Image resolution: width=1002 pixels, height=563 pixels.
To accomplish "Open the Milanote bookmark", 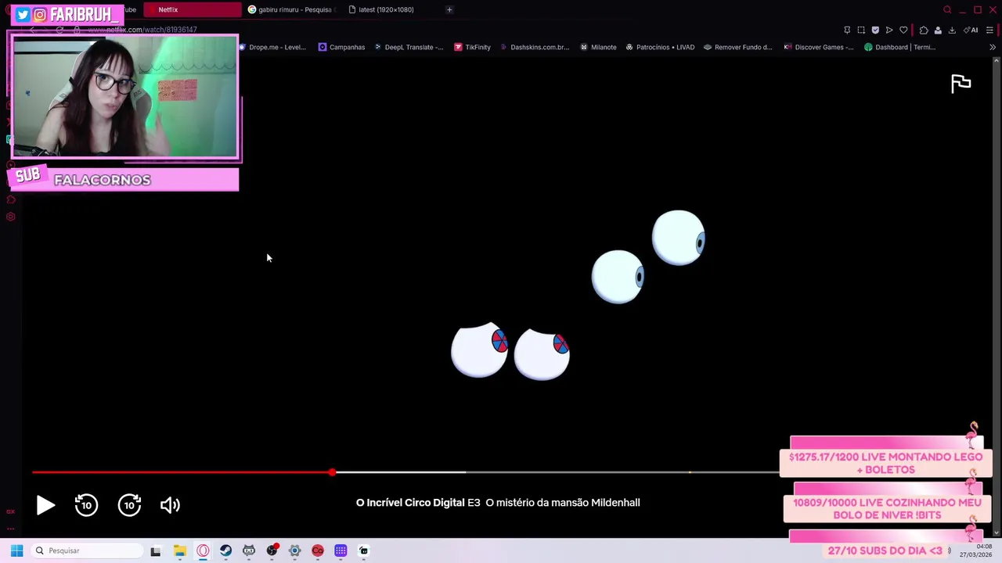I will coord(598,47).
